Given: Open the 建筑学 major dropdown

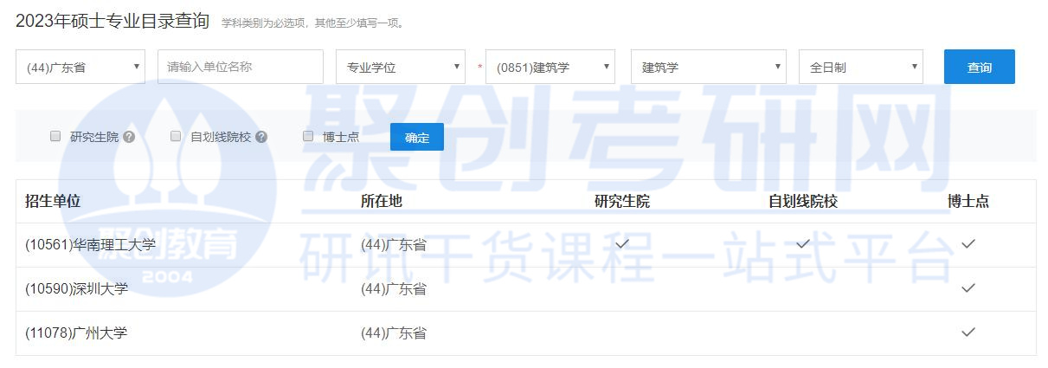Looking at the screenshot, I should coord(709,67).
